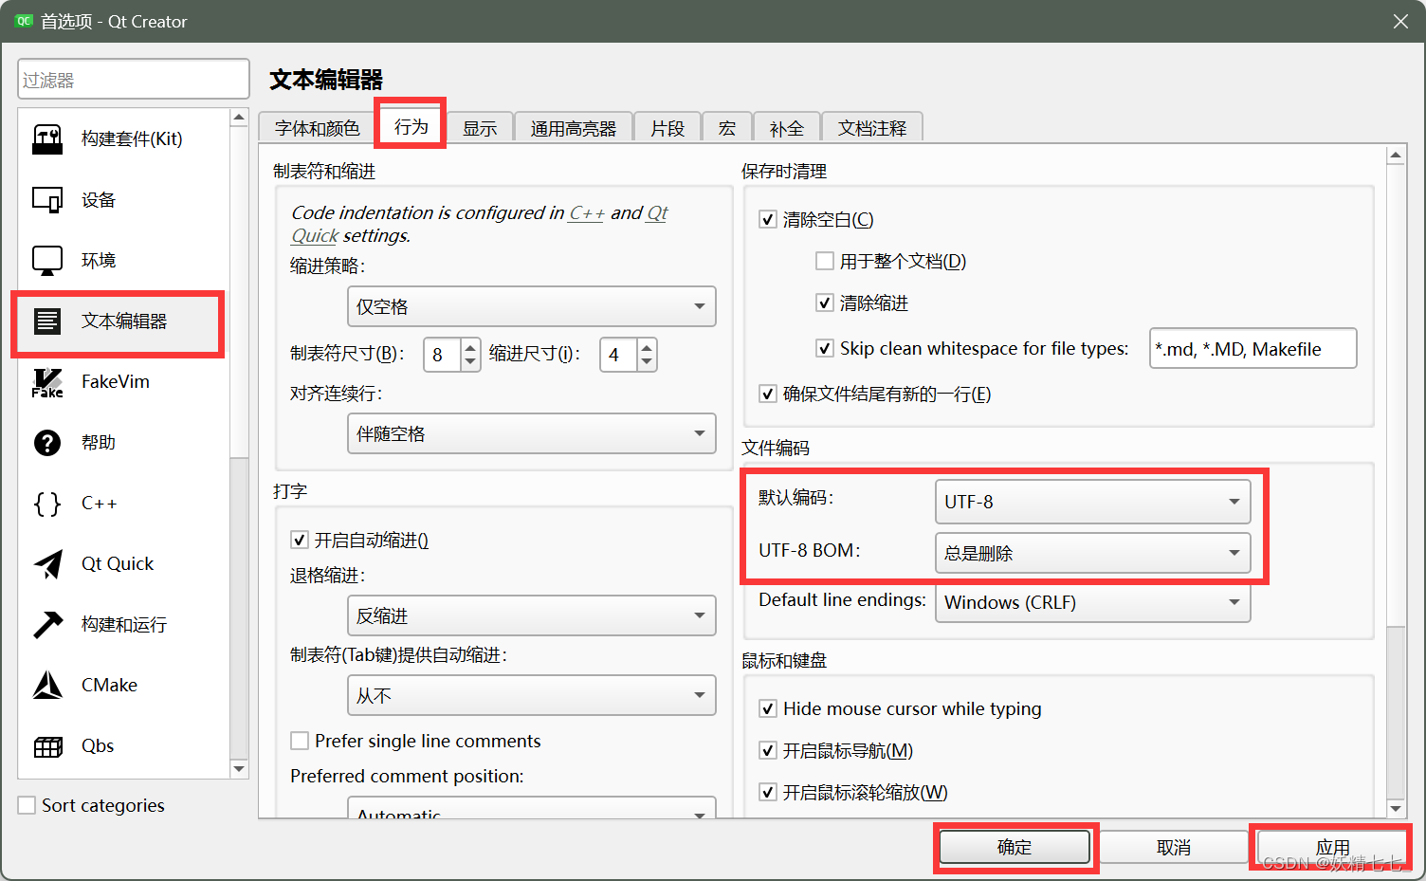Select the 环境 environment icon
Screen dimensions: 1426x881
coord(47,260)
